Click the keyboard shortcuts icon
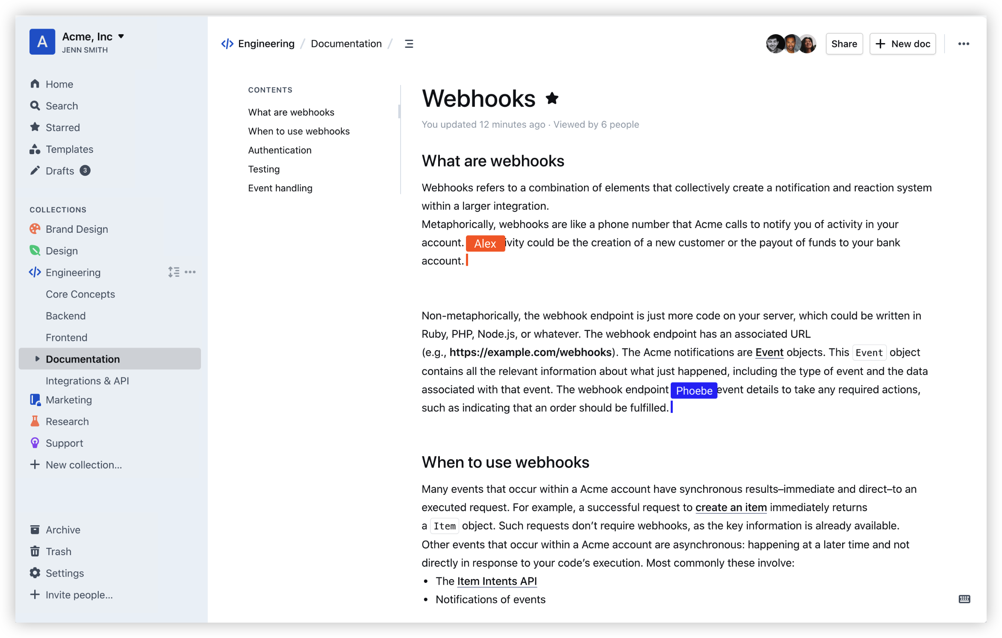 [x=964, y=599]
